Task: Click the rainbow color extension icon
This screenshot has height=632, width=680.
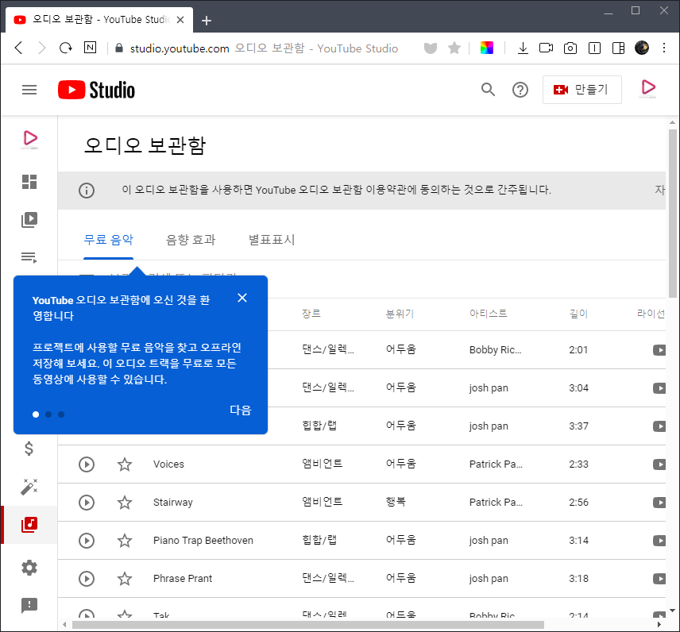Action: tap(487, 48)
